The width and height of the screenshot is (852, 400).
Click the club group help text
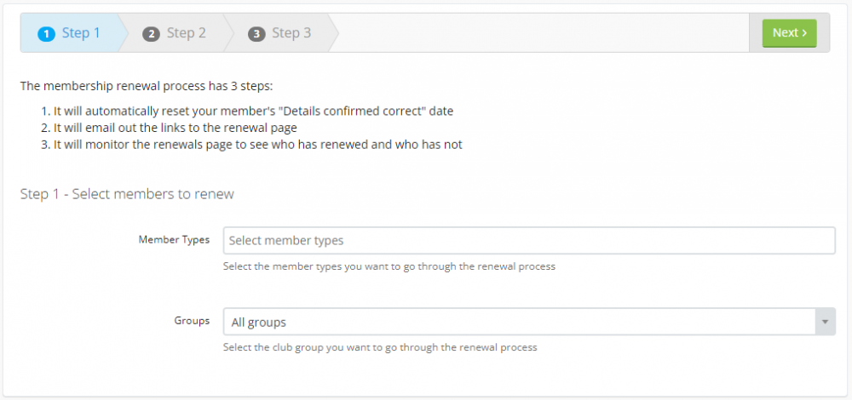[380, 347]
